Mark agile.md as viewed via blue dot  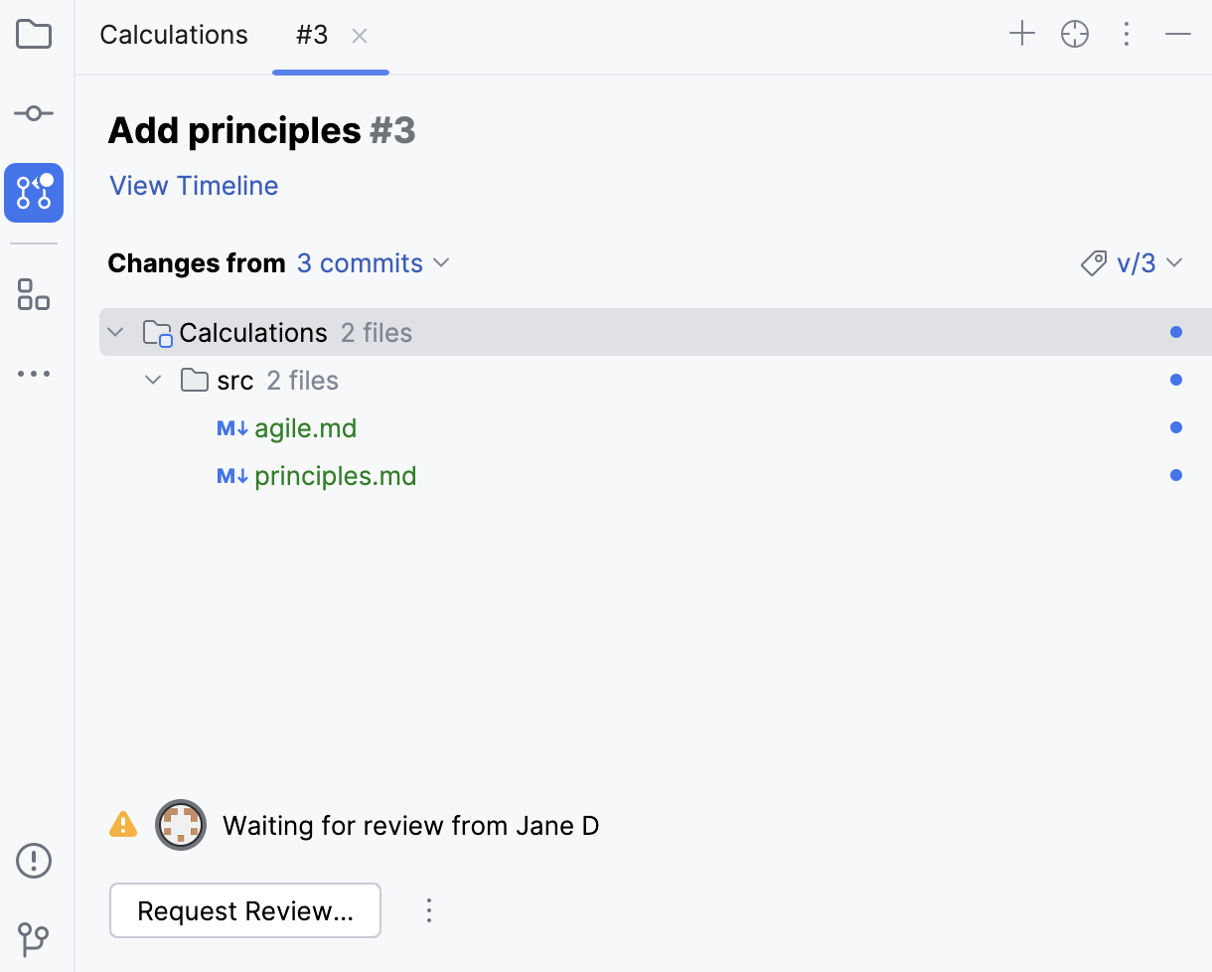click(1176, 427)
